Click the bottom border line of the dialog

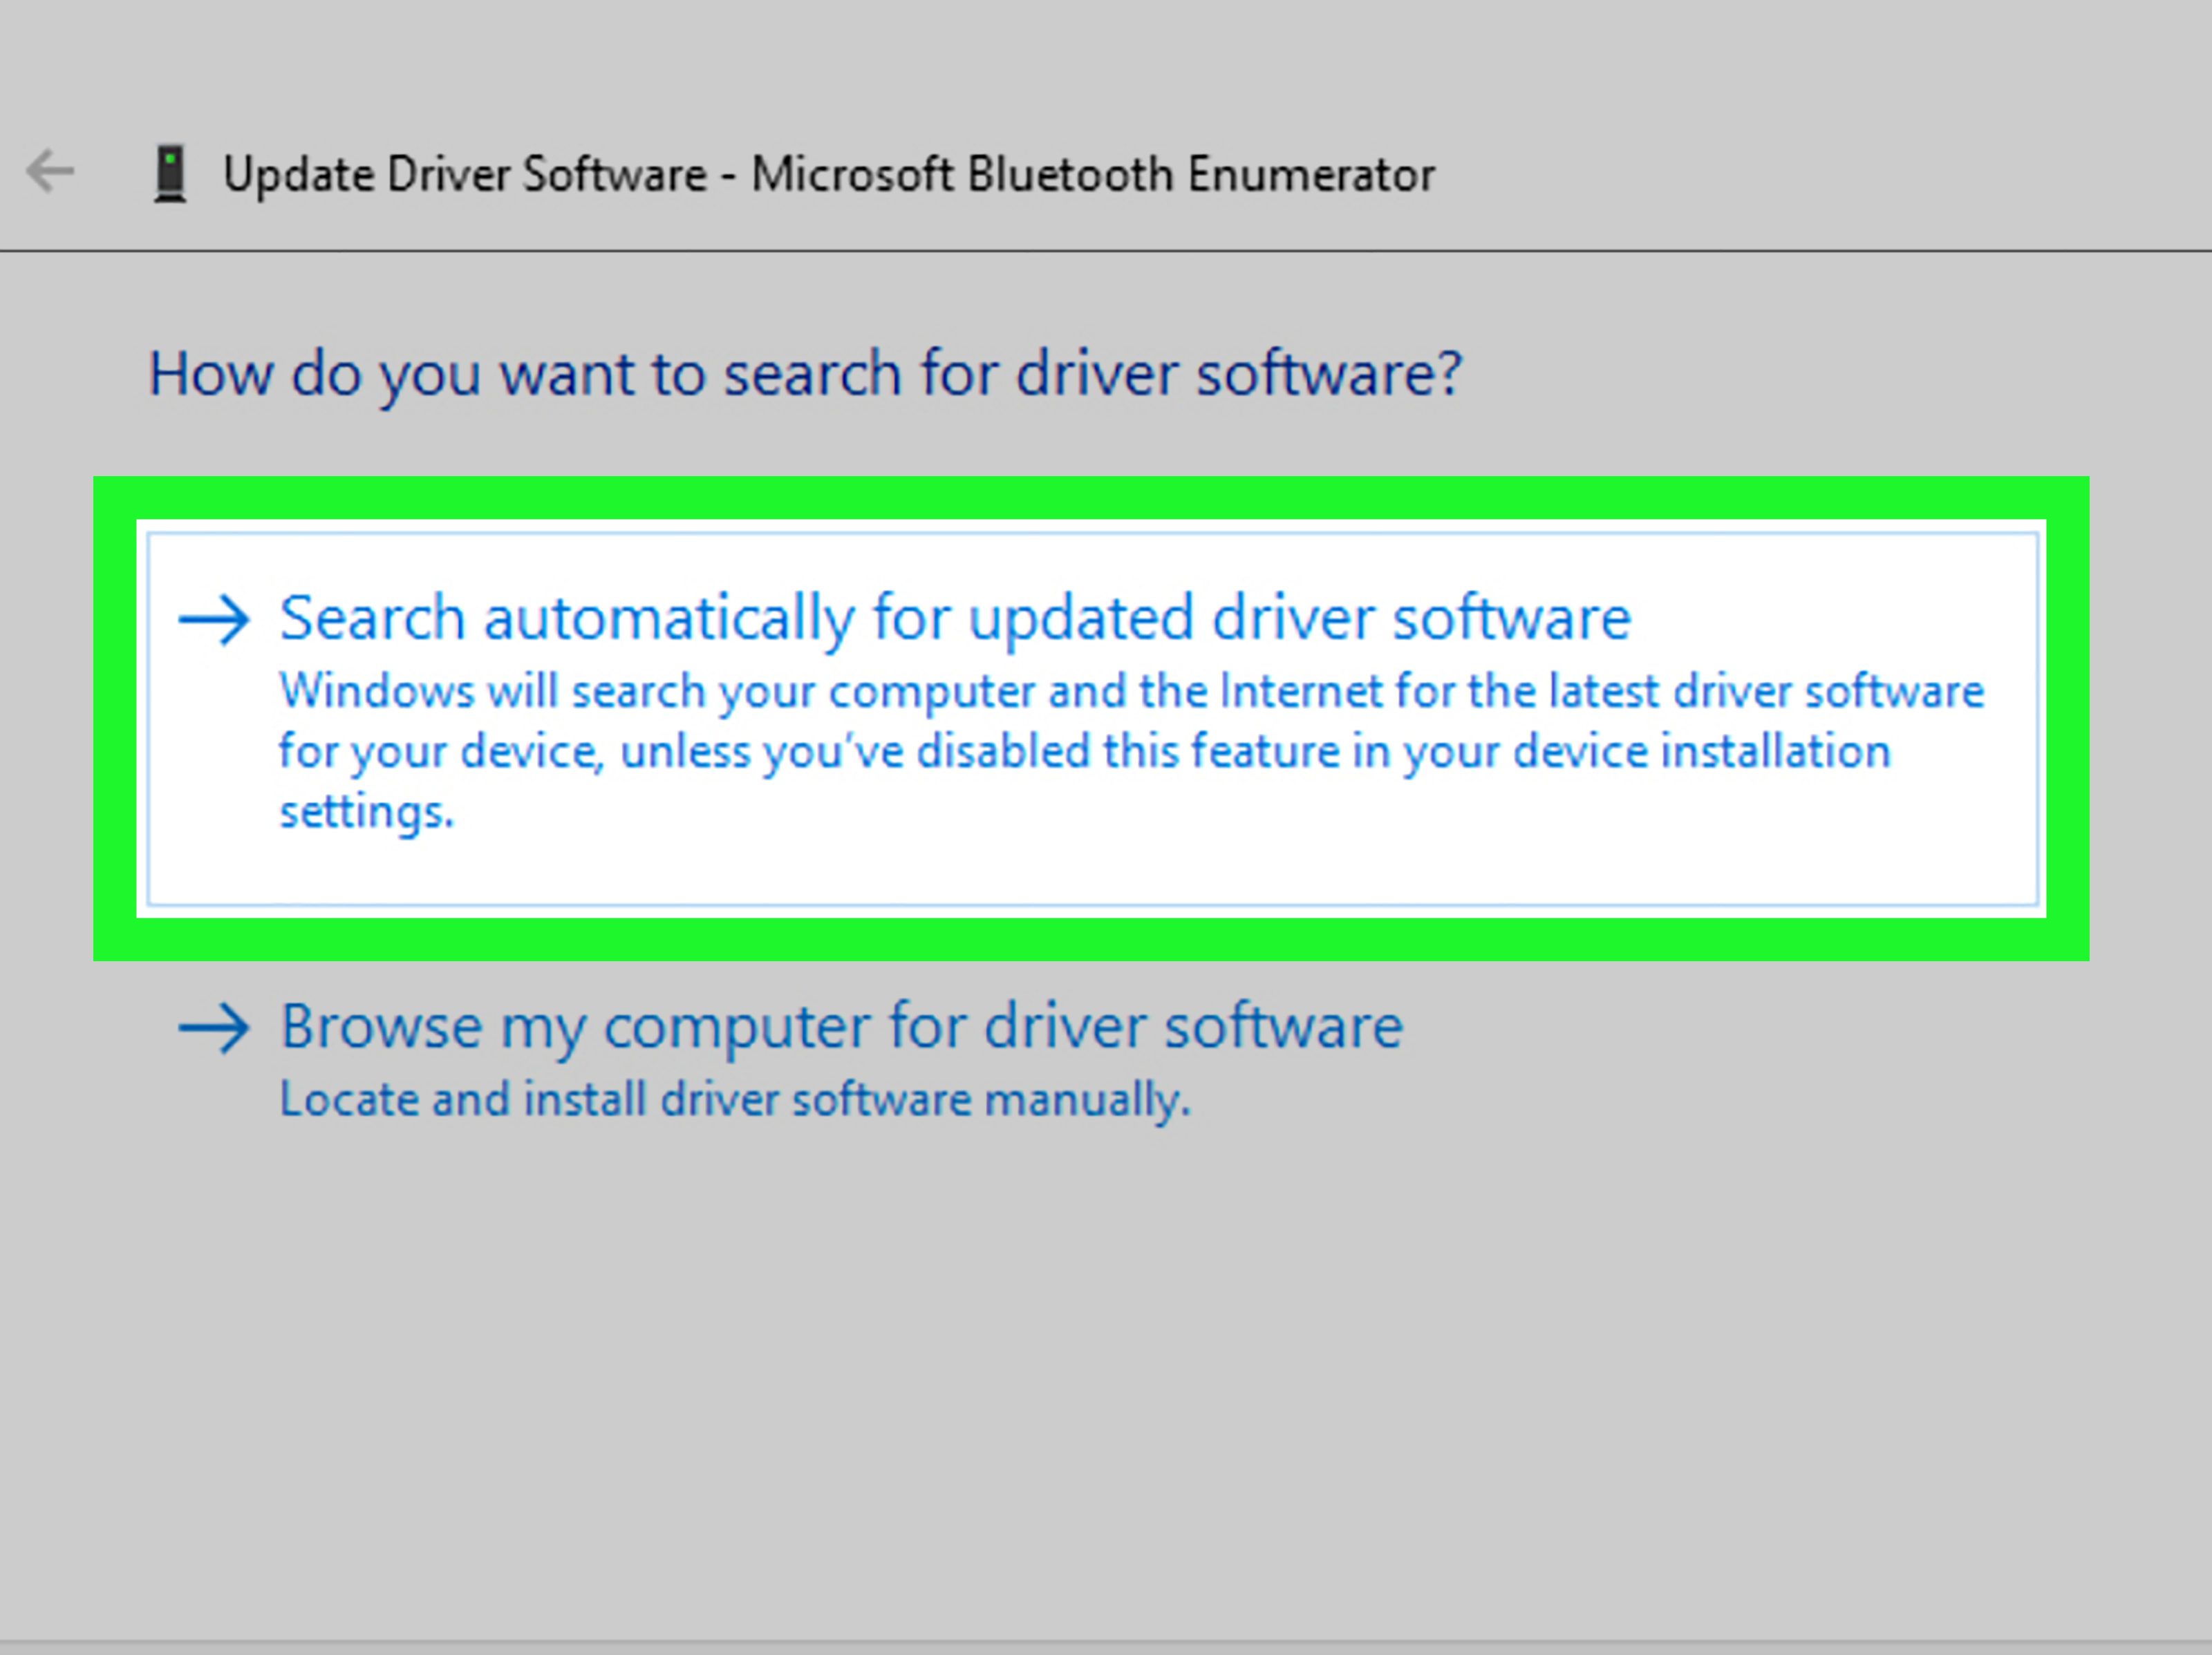1106,1642
